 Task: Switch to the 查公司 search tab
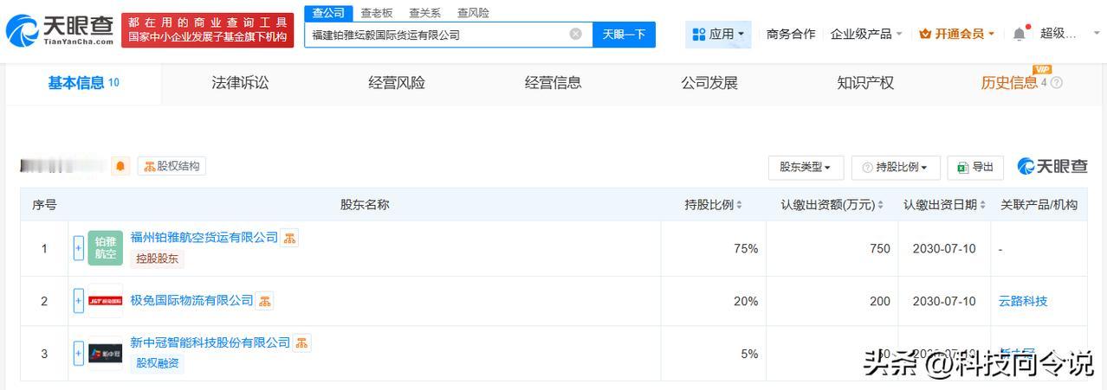point(328,13)
